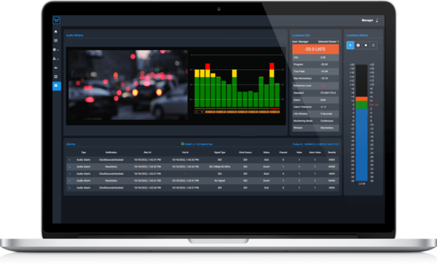This screenshot has height=265, width=437.
Task: Click the 3G/1080p/50.00Hz signal type cell
Action: [220, 167]
